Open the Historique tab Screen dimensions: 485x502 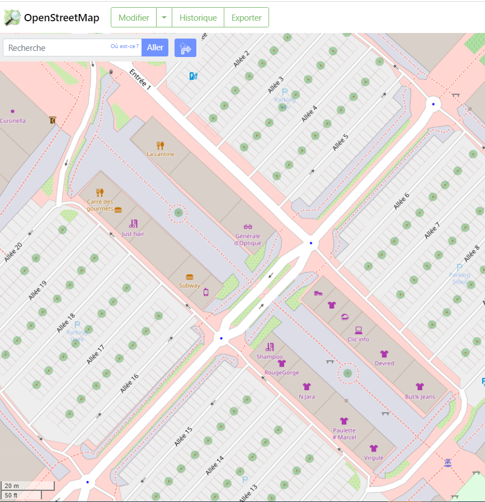pyautogui.click(x=198, y=17)
